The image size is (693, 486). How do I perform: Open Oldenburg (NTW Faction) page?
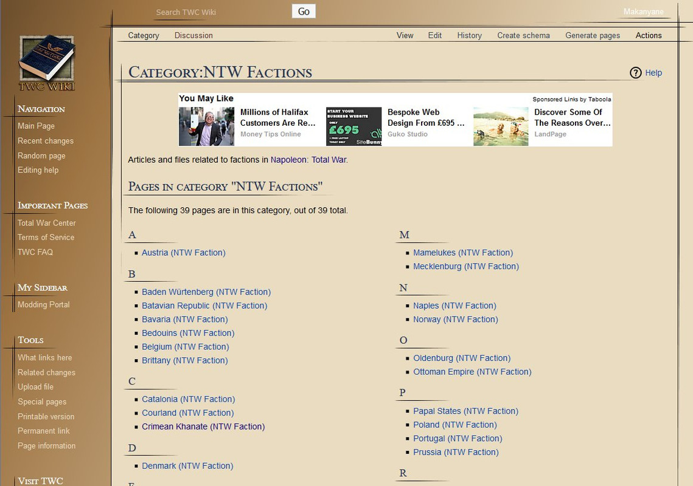click(x=462, y=358)
